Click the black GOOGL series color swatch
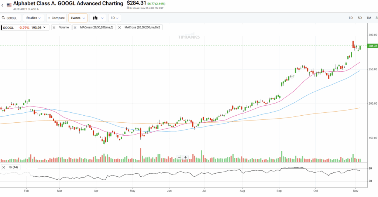The height and width of the screenshot is (197, 378). (1, 27)
